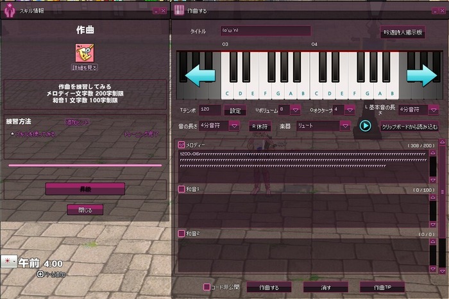Viewport: 449px width, 299px height.
Task: Insert a rest with R休符 button
Action: coord(260,126)
